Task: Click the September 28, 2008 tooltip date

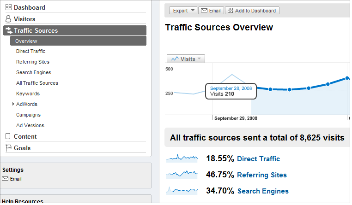Action: click(231, 88)
